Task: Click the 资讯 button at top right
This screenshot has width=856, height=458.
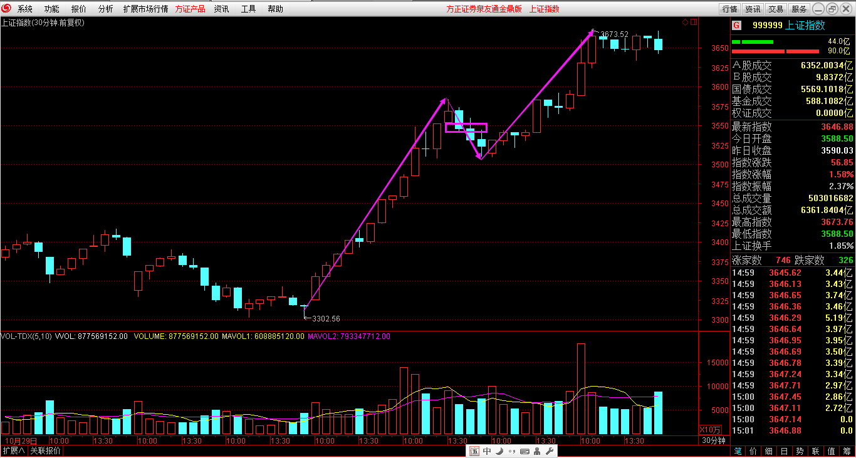Action: (753, 9)
